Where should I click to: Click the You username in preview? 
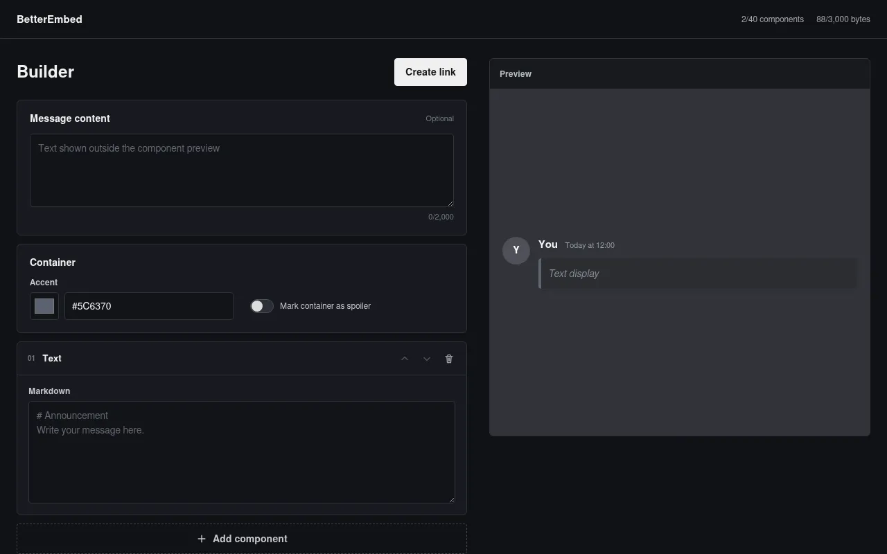pyautogui.click(x=548, y=244)
